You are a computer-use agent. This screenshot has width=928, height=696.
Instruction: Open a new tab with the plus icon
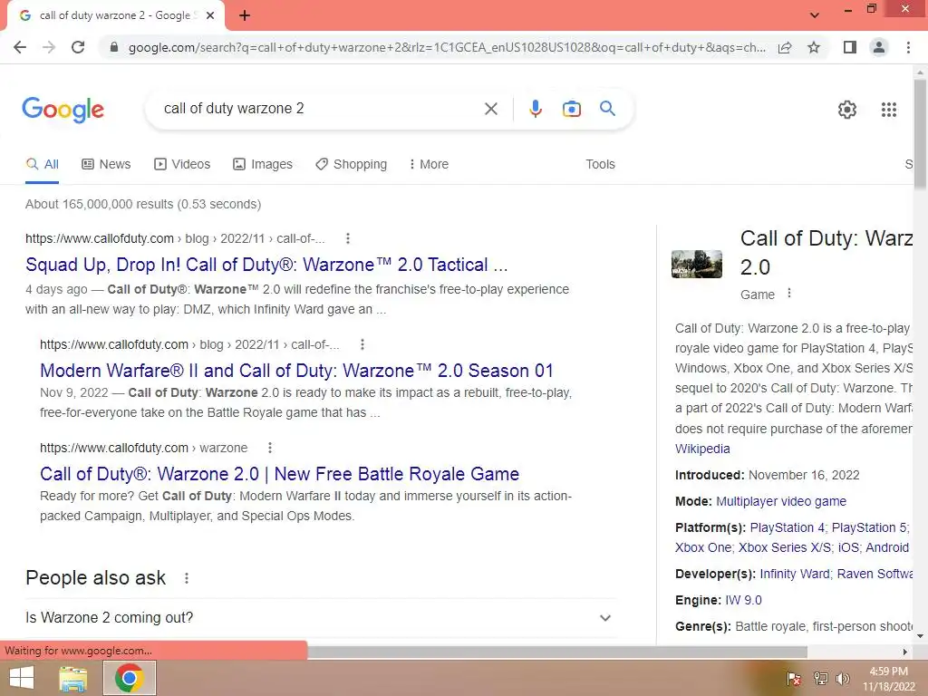(x=245, y=15)
